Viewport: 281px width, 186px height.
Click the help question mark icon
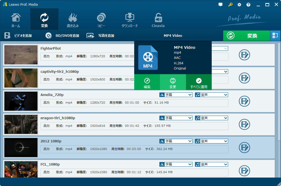coord(248,5)
